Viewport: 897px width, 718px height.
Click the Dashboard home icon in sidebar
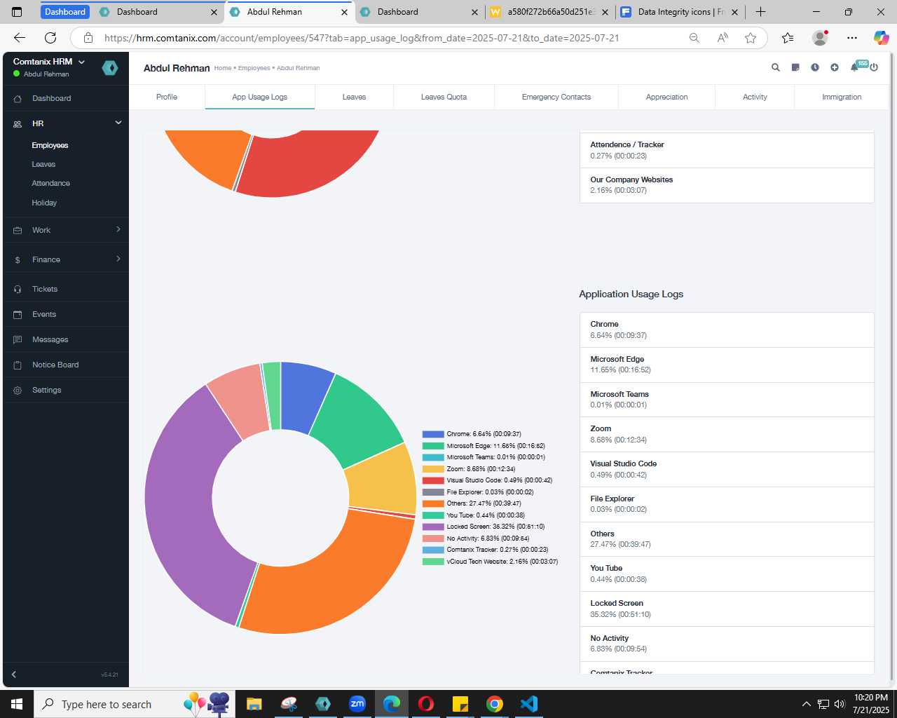(18, 99)
